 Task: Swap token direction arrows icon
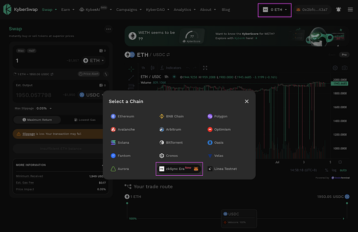(106, 74)
